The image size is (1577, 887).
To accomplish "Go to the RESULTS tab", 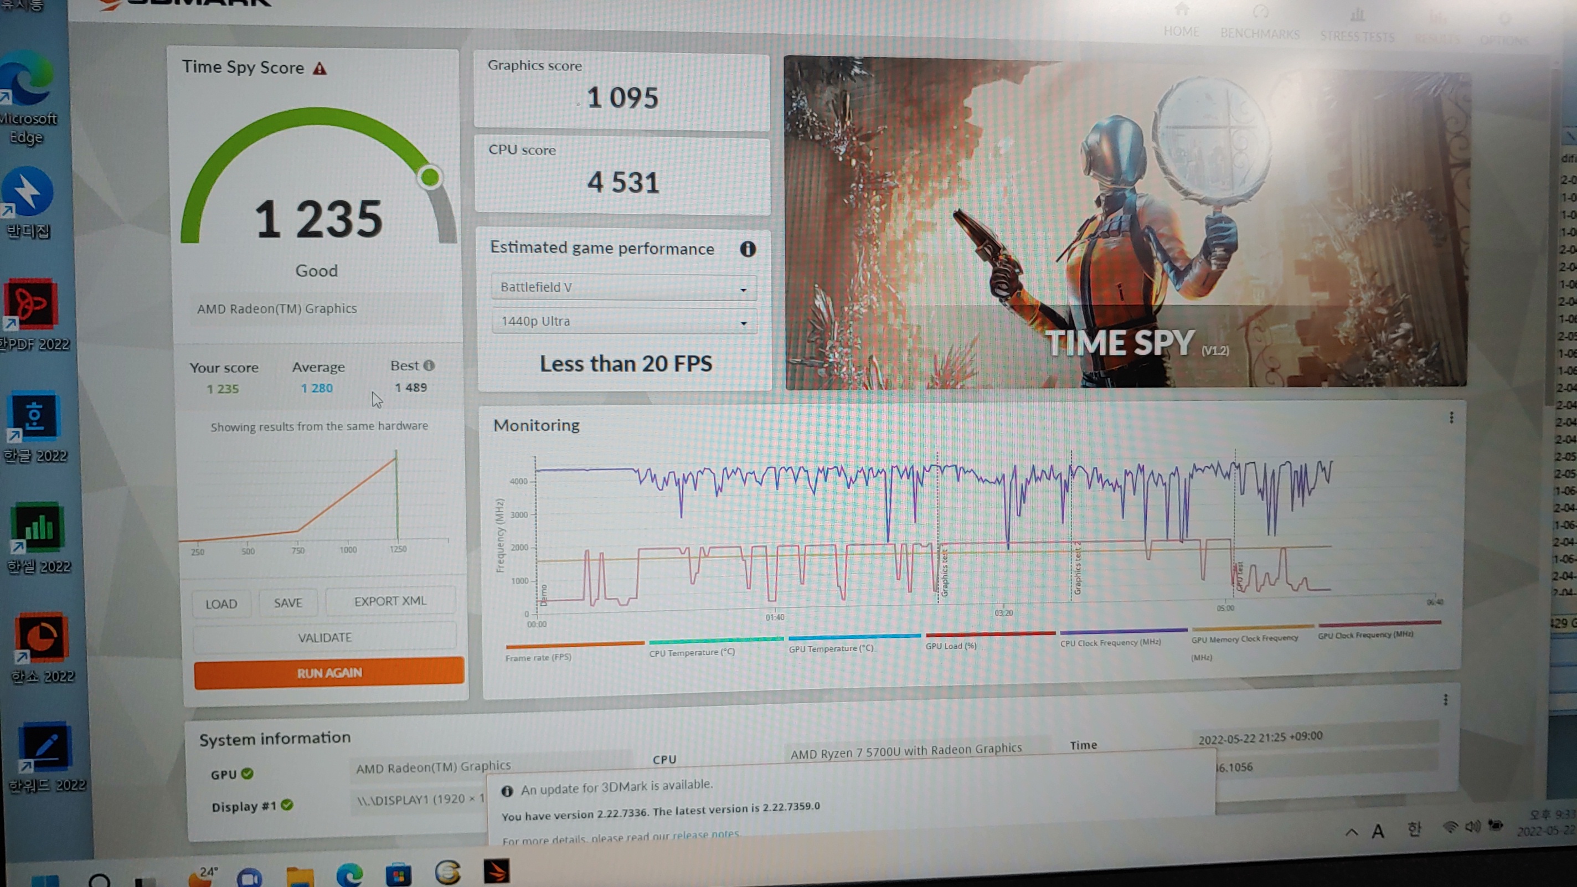I will pyautogui.click(x=1437, y=28).
